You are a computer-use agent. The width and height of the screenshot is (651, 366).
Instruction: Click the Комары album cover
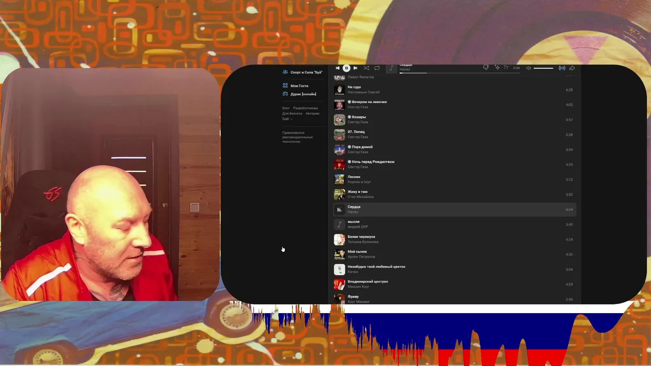(x=339, y=120)
